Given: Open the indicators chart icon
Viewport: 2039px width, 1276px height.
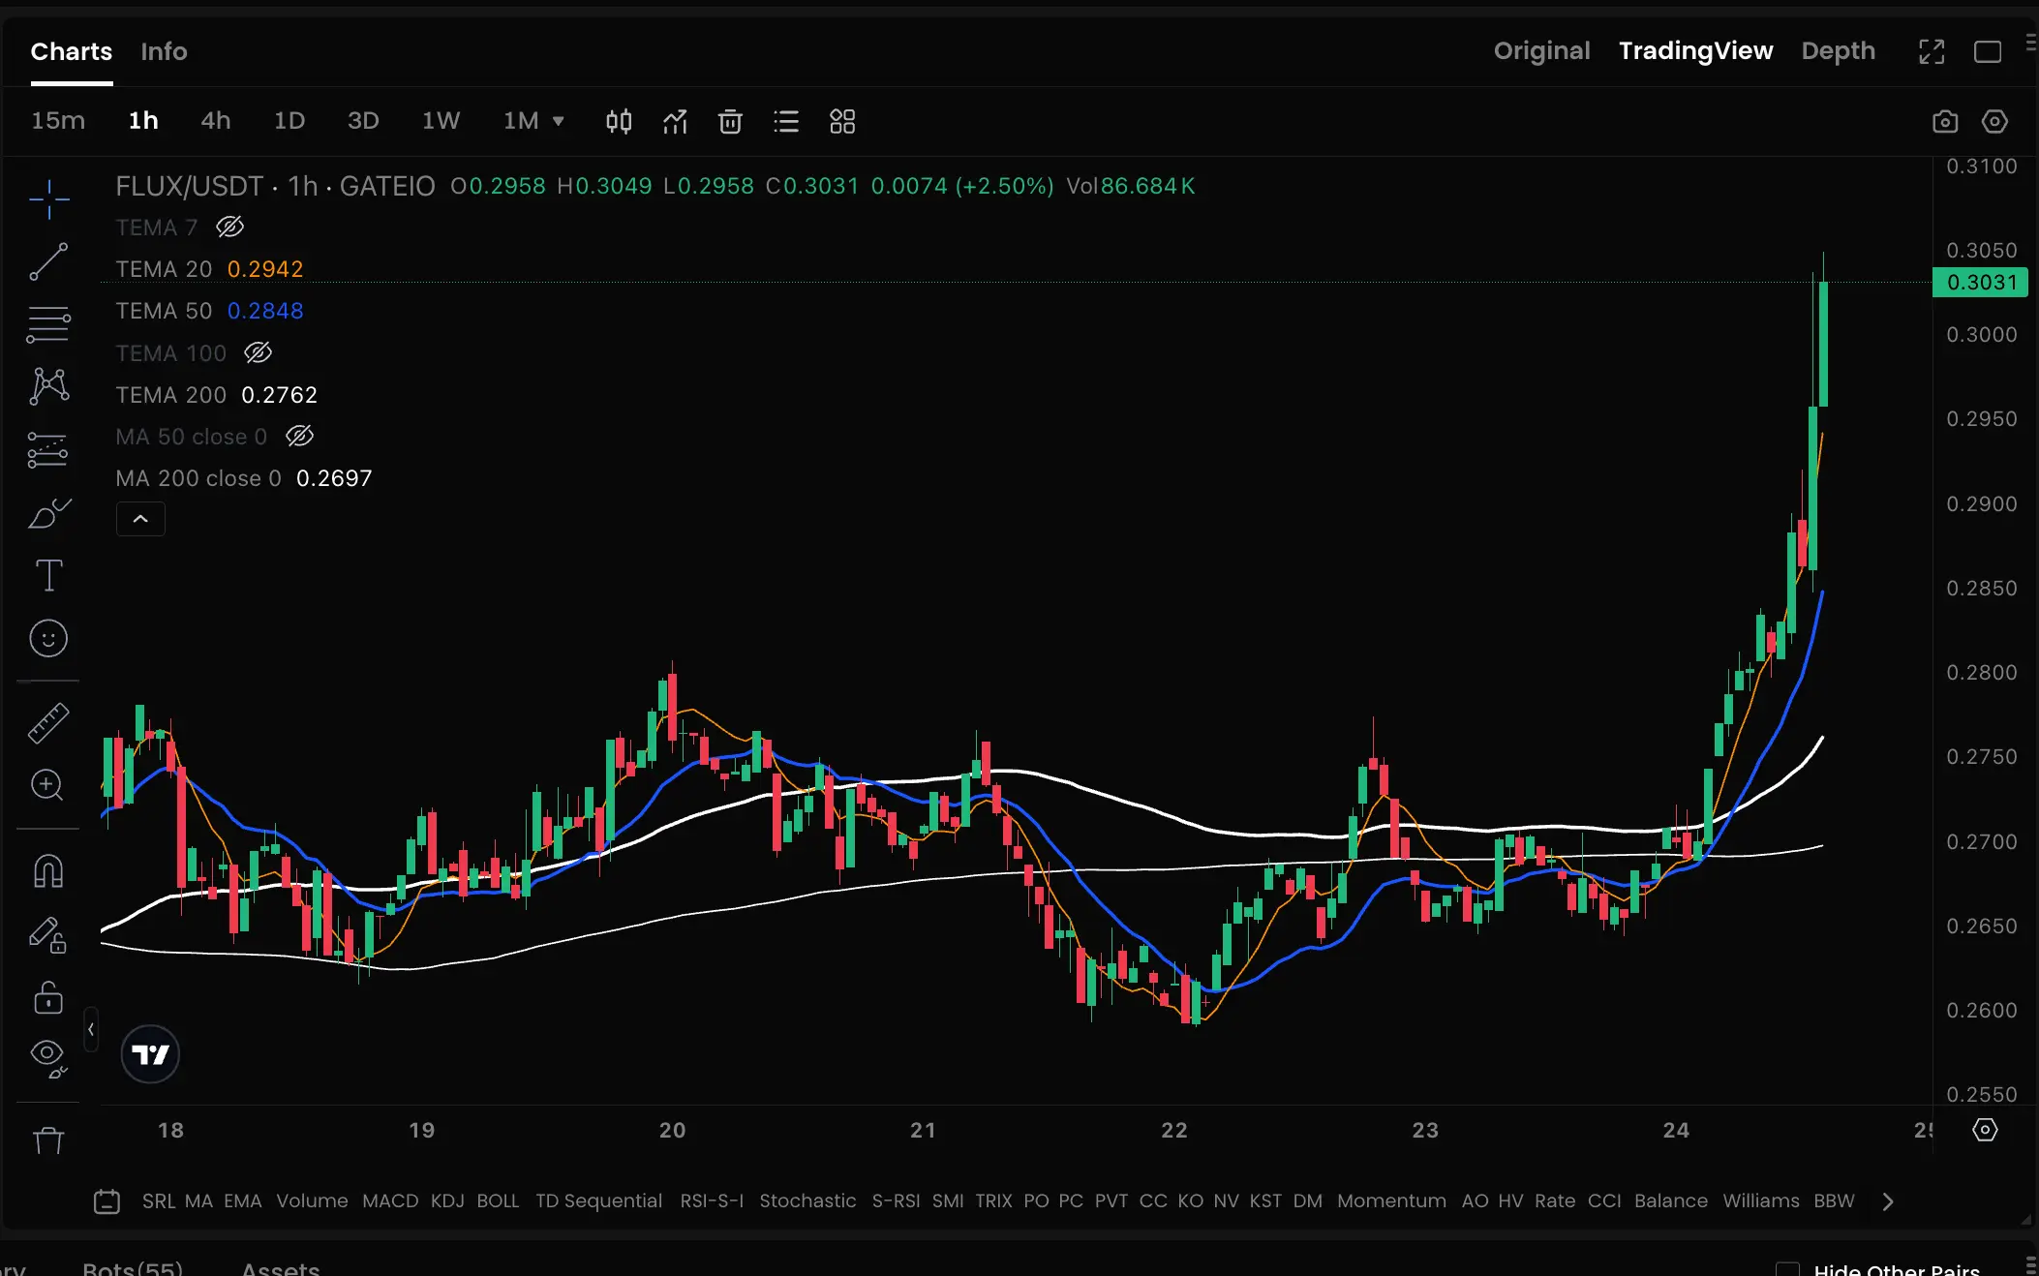Looking at the screenshot, I should pos(675,121).
